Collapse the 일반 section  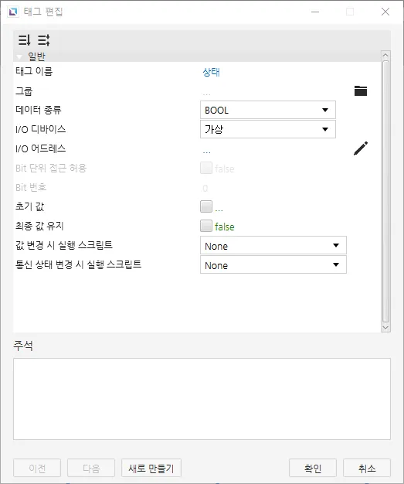pyautogui.click(x=19, y=56)
